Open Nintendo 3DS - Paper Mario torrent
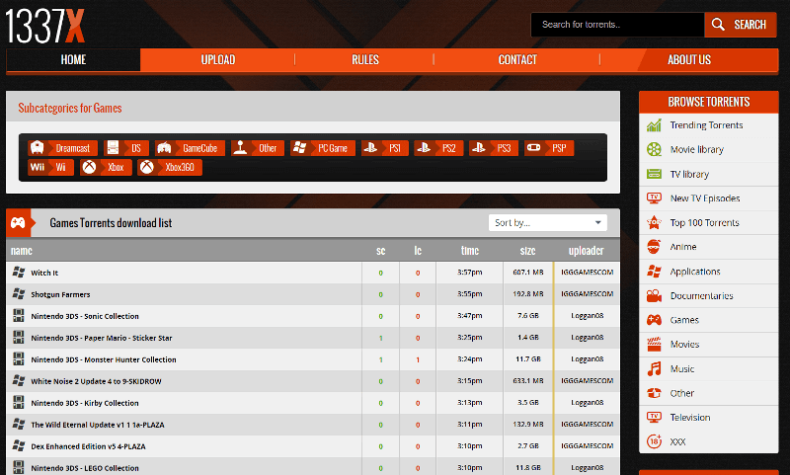This screenshot has height=475, width=790. click(102, 338)
